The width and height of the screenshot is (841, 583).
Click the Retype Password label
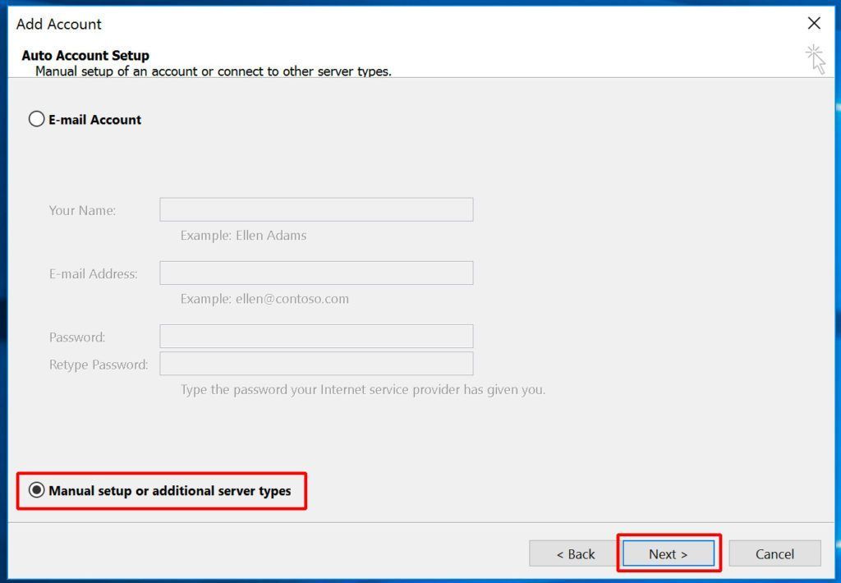pos(99,365)
